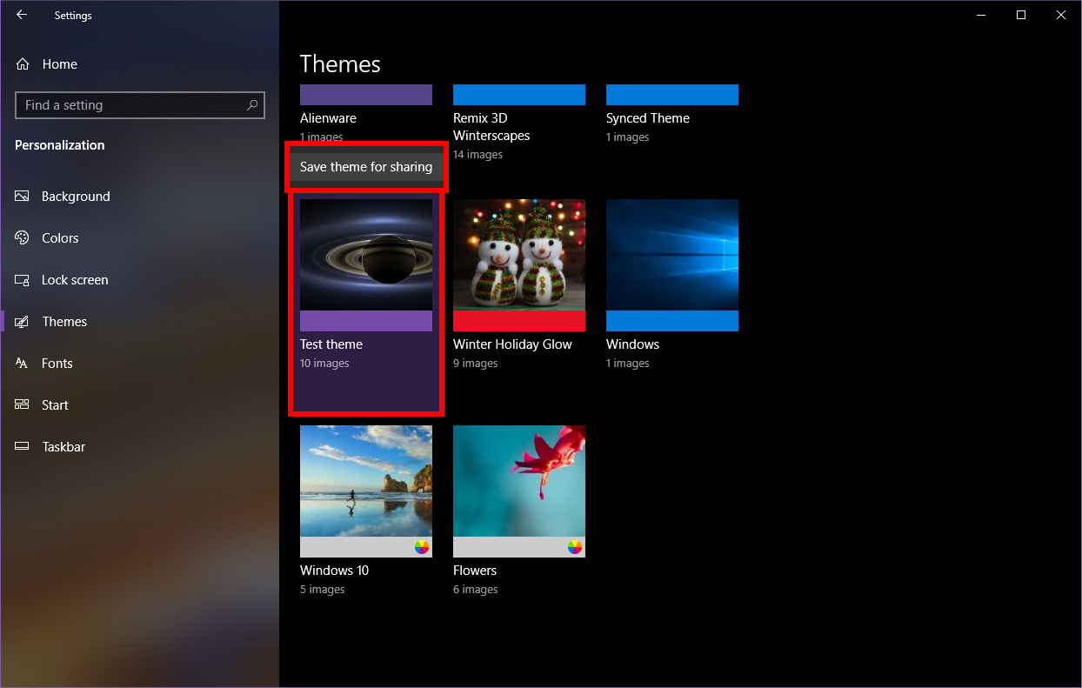Viewport: 1082px width, 688px height.
Task: Click the '5 images' caption
Action: tap(322, 590)
